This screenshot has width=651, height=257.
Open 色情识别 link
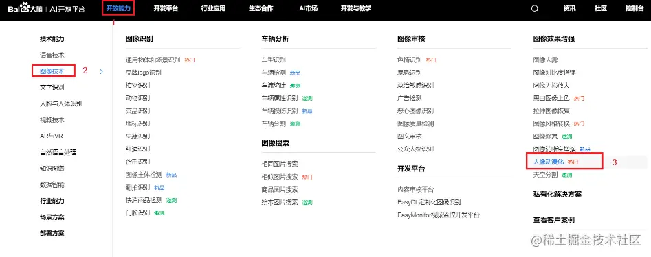(409, 60)
